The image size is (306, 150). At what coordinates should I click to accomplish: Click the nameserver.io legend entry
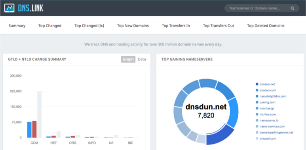pyautogui.click(x=267, y=120)
